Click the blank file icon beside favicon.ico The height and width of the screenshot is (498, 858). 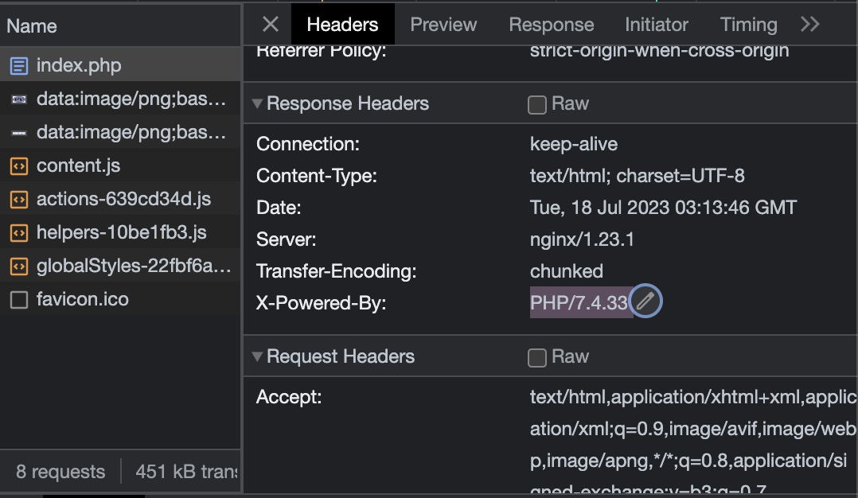pyautogui.click(x=18, y=300)
